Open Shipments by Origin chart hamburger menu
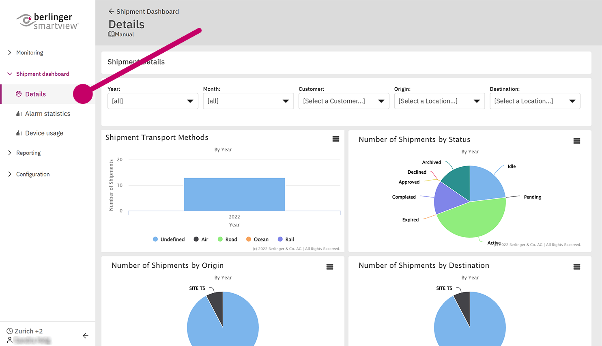The width and height of the screenshot is (602, 346). tap(330, 267)
